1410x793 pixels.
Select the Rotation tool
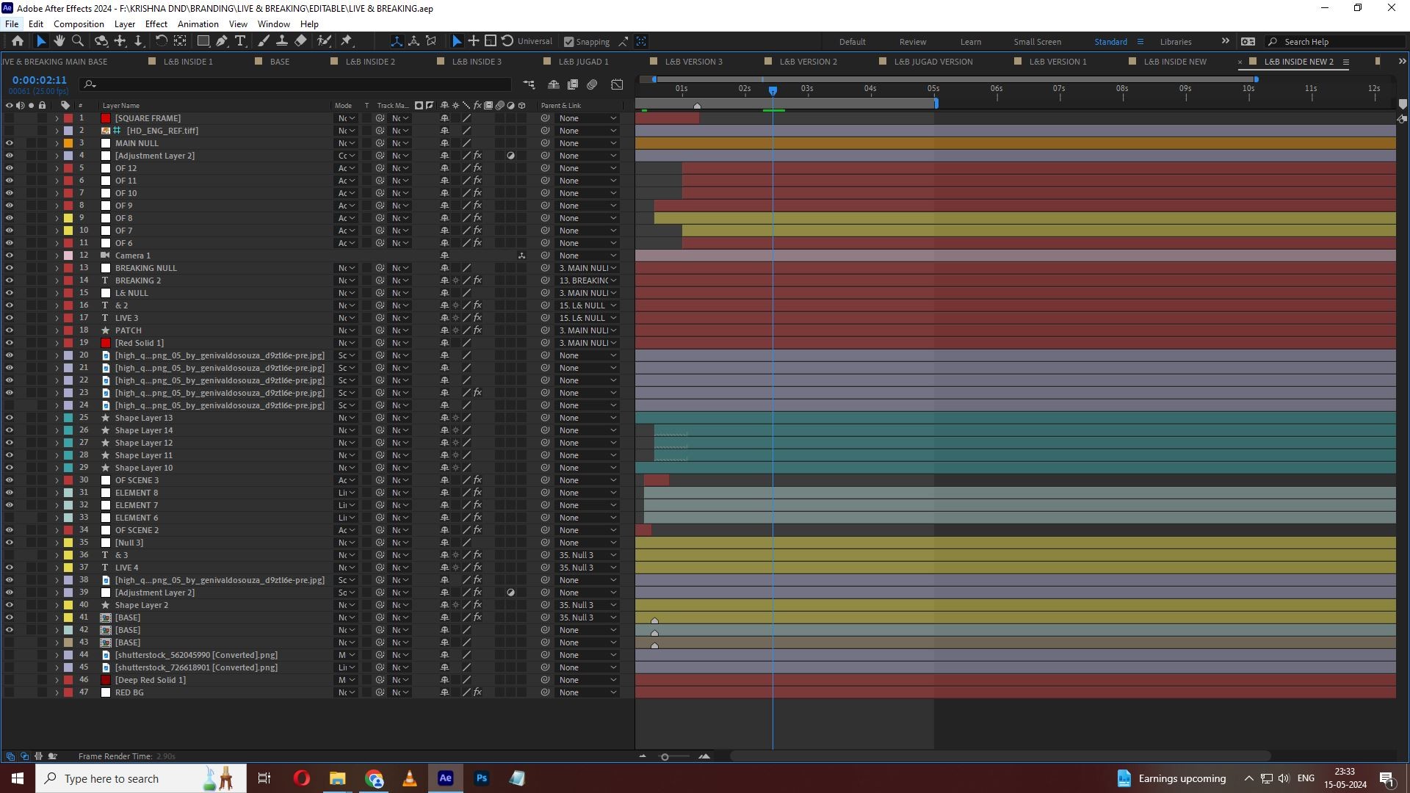(161, 41)
